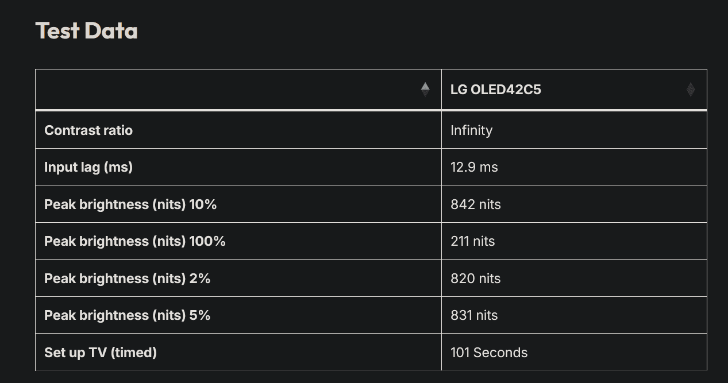Image resolution: width=728 pixels, height=383 pixels.
Task: Click the 831 nits value cell
Action: pyautogui.click(x=474, y=315)
